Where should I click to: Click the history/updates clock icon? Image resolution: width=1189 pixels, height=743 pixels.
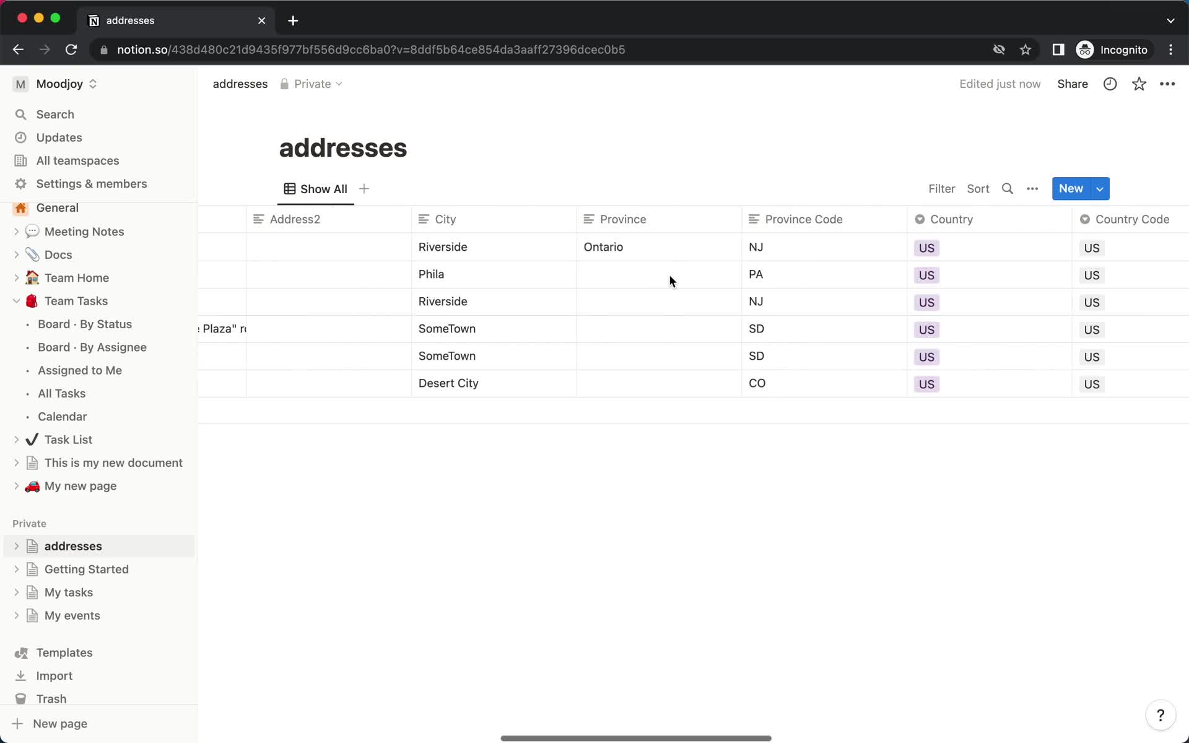(x=1110, y=83)
